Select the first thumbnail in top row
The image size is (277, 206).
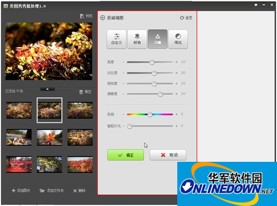pyautogui.click(x=19, y=110)
